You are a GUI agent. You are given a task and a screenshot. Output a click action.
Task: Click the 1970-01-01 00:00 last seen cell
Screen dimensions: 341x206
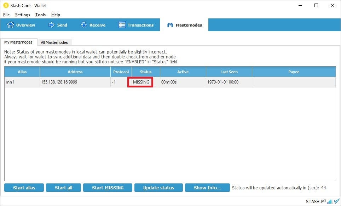pos(229,82)
